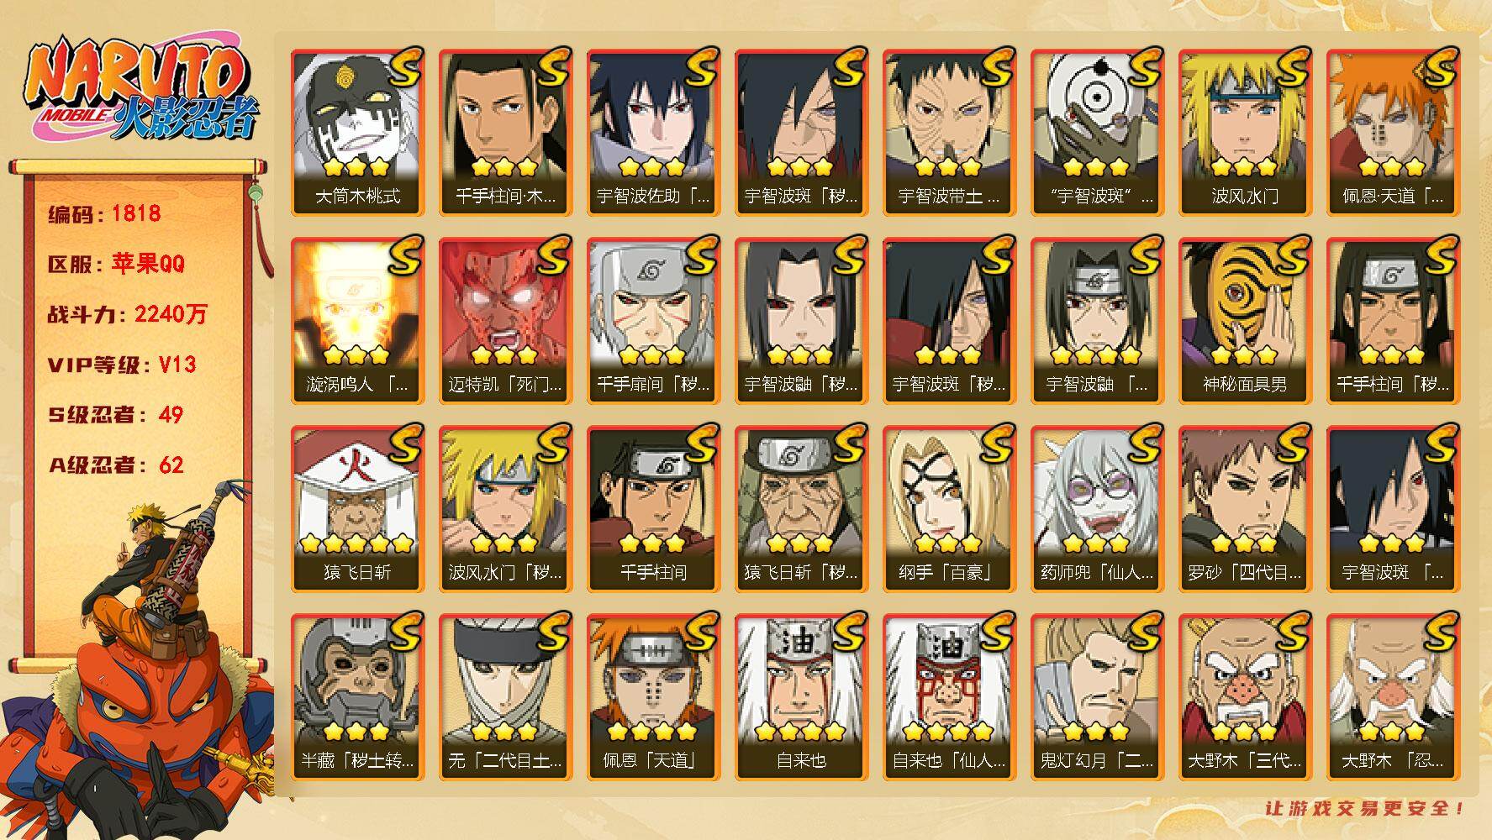Open the 纲手「百豪」 character card
Screen dimensions: 1492x840
[949, 509]
